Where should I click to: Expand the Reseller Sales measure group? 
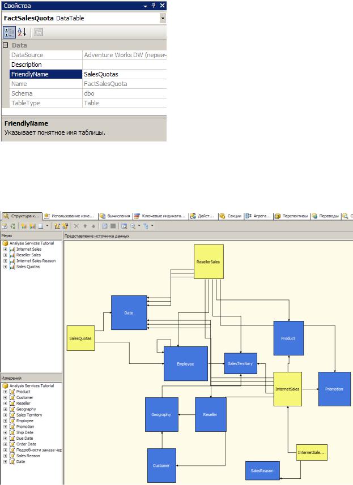pyautogui.click(x=5, y=255)
